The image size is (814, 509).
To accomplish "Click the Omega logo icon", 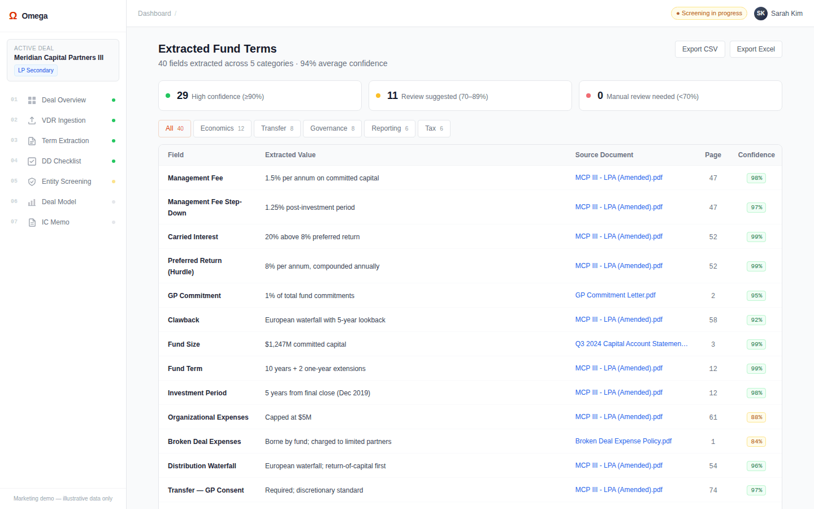I will [x=13, y=16].
